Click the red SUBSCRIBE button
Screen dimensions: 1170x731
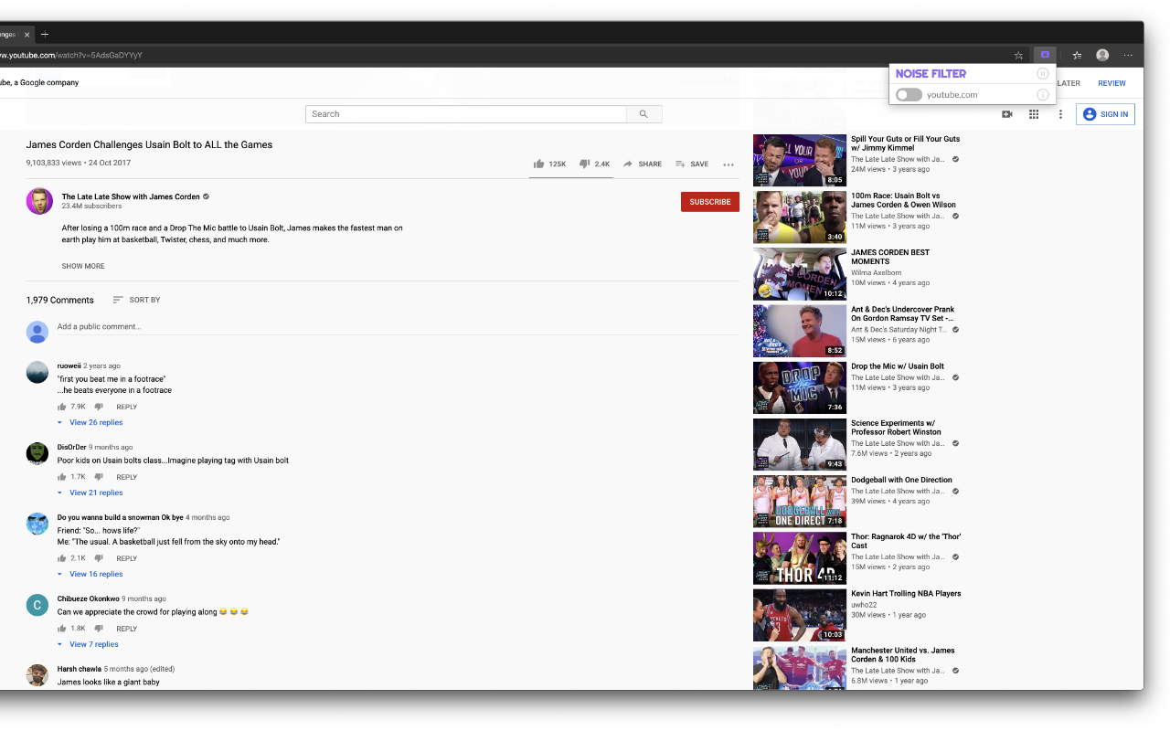(x=710, y=202)
